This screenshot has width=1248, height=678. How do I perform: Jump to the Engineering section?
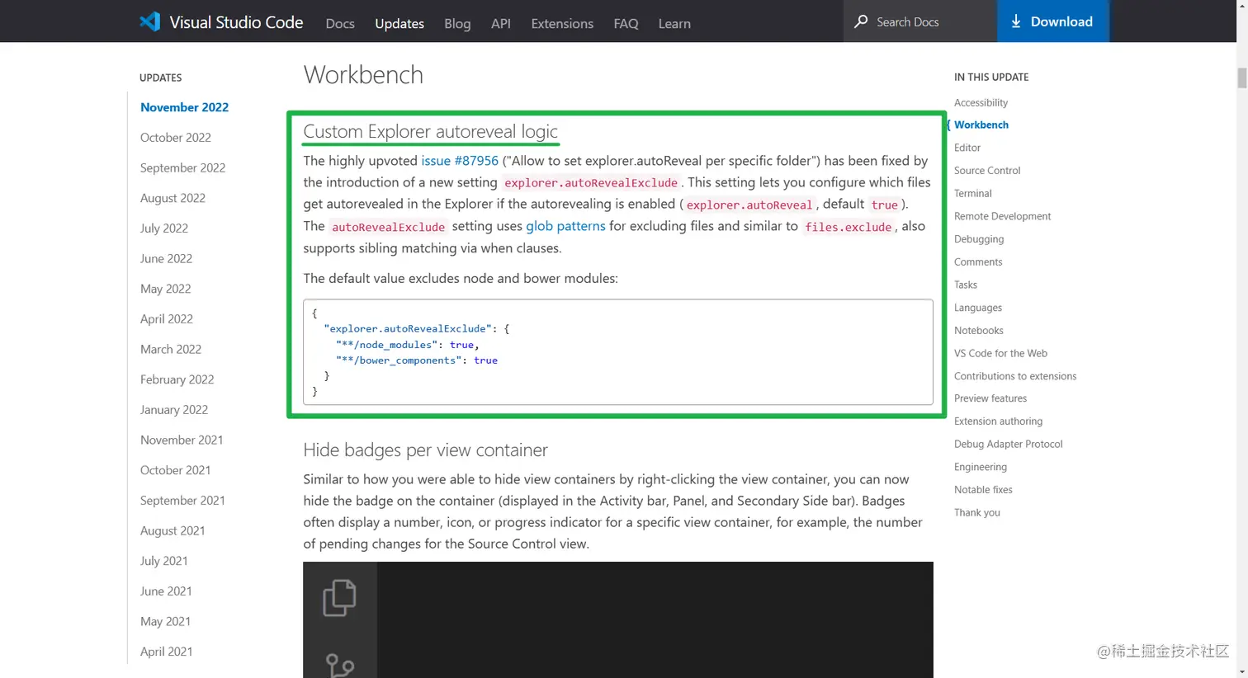point(981,467)
